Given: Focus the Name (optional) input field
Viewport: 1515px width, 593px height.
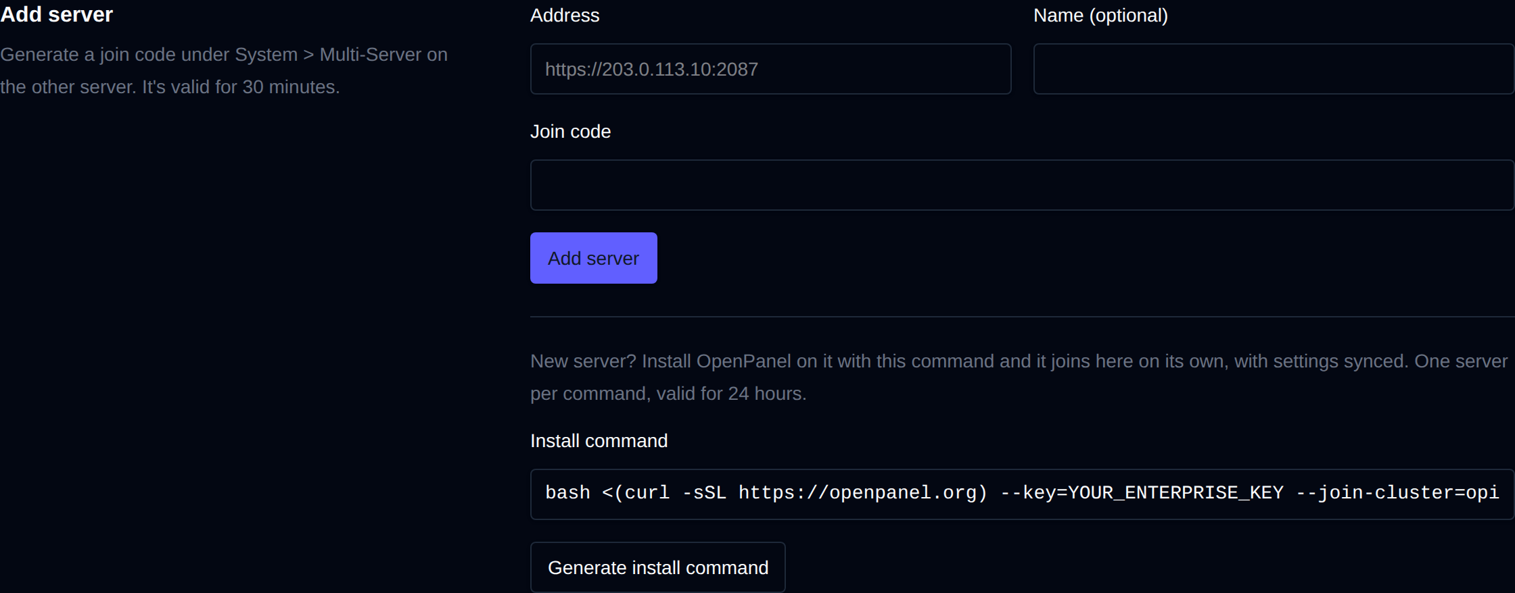Looking at the screenshot, I should pyautogui.click(x=1274, y=69).
